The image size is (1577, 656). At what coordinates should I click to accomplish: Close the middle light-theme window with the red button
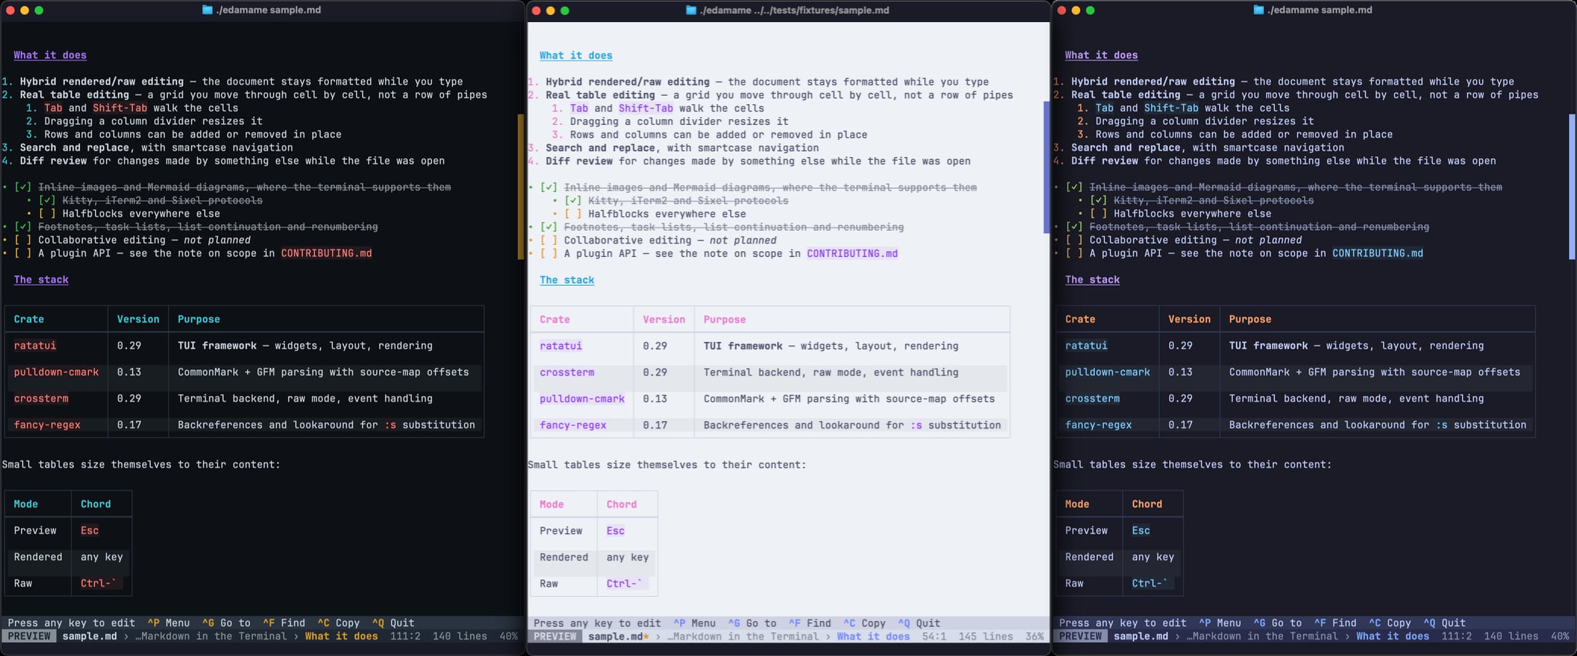tap(536, 10)
